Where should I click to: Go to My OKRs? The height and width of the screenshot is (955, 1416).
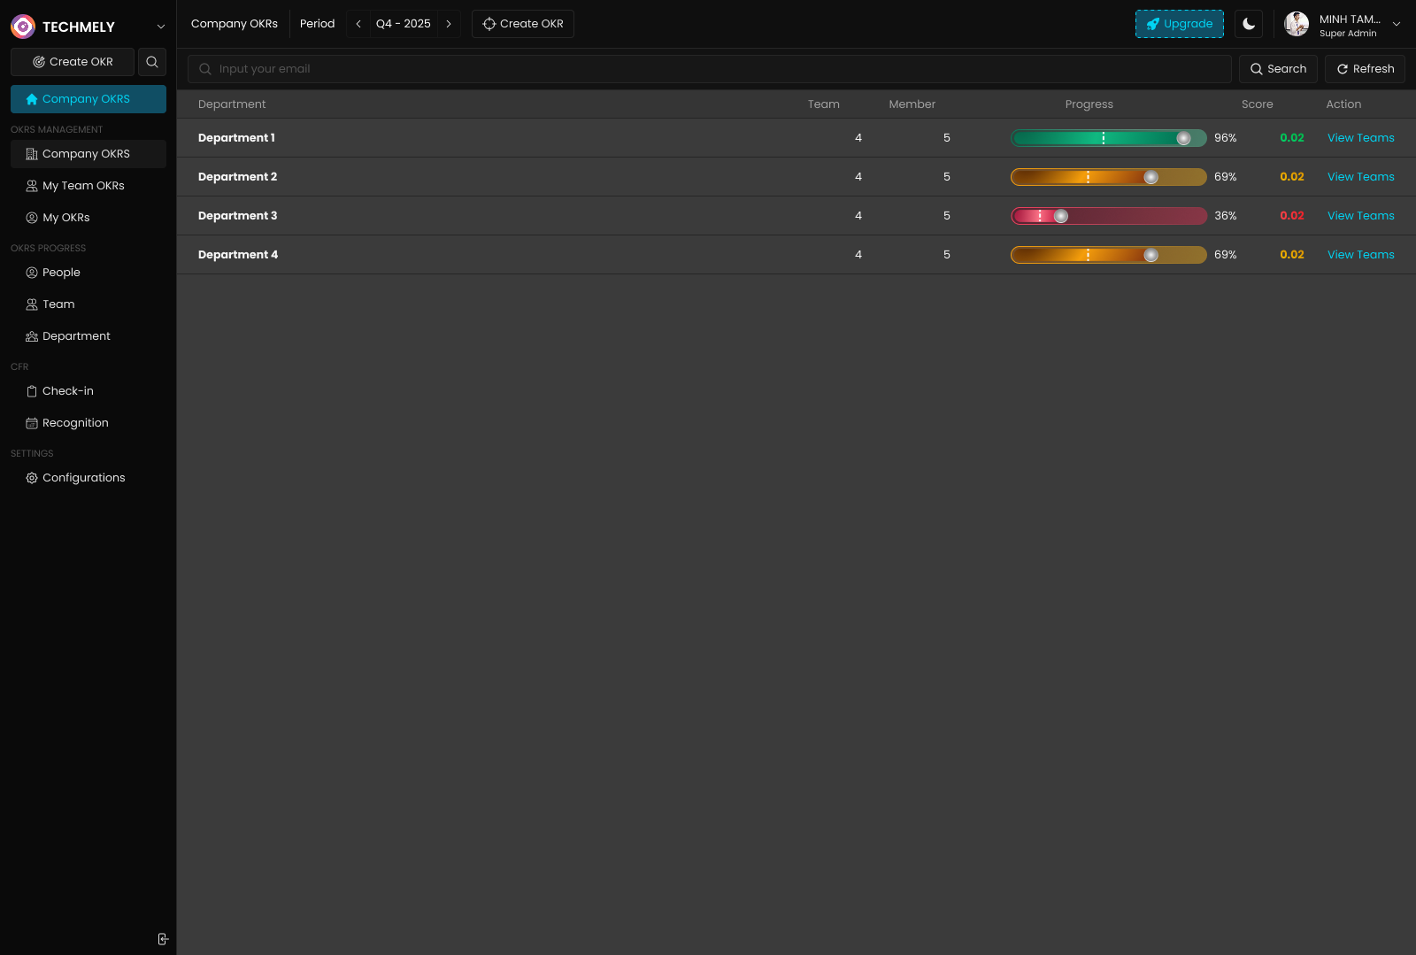tap(88, 218)
